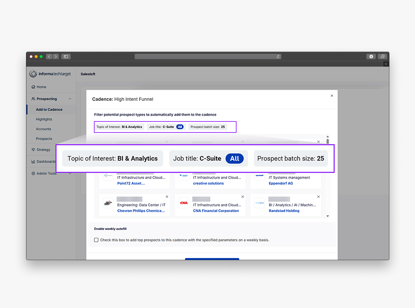Image resolution: width=415 pixels, height=308 pixels.
Task: Click the browser downloads icon
Action: coord(371,56)
